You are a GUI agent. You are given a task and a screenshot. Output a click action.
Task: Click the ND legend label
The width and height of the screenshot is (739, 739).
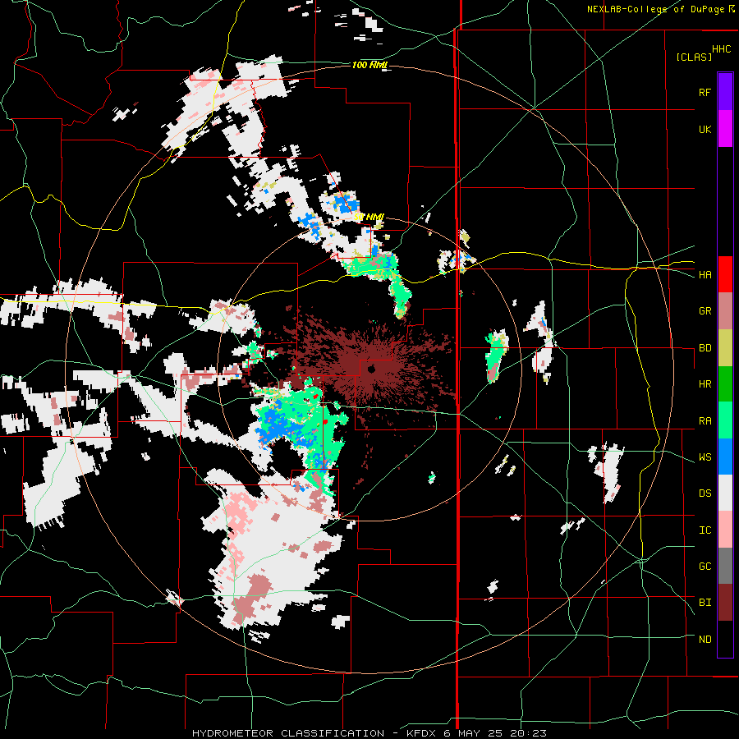click(x=705, y=640)
